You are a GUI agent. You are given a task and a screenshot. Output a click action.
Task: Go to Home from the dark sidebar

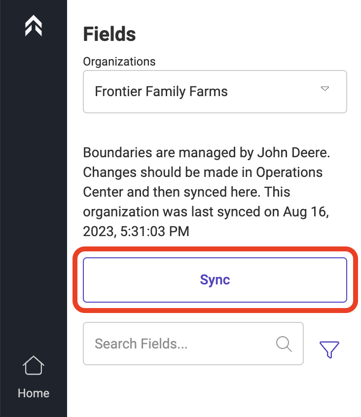point(34,377)
